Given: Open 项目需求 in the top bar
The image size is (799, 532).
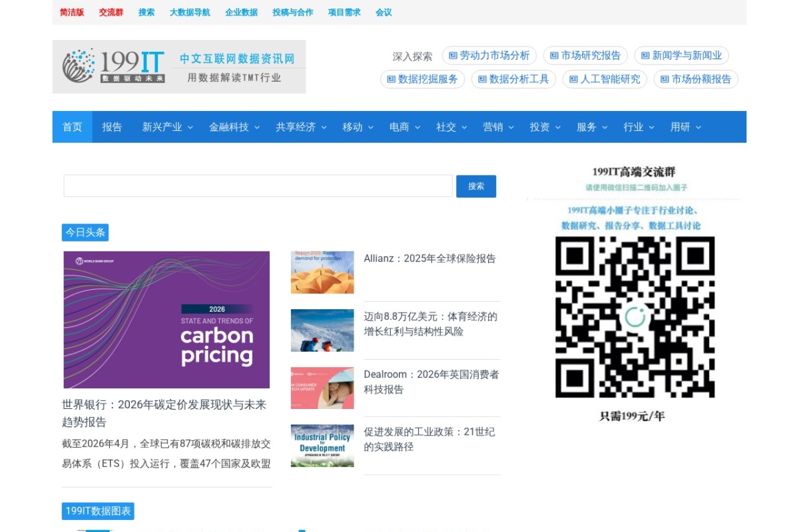Looking at the screenshot, I should (345, 12).
